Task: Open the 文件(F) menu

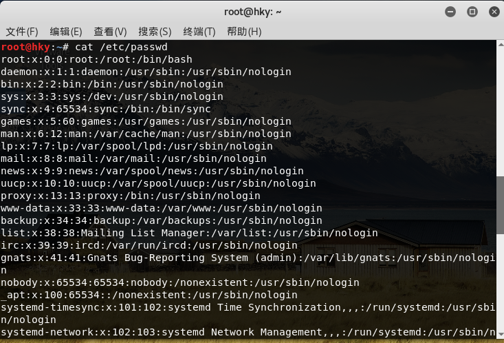Action: 22,32
